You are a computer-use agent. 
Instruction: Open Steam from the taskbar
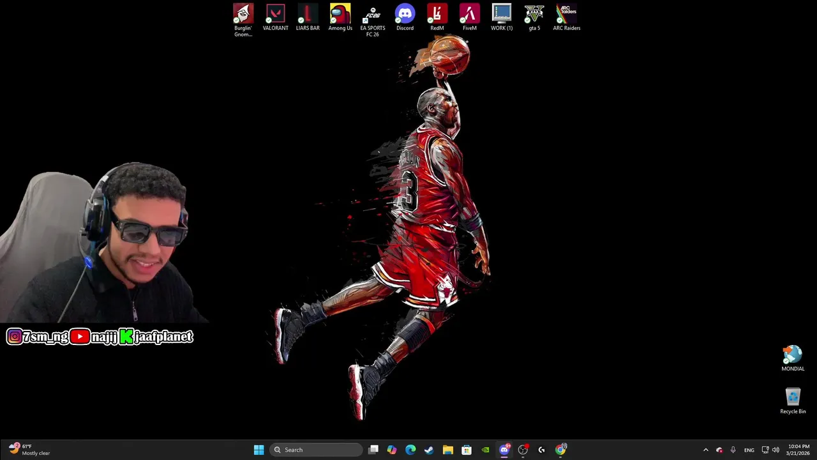click(x=429, y=450)
